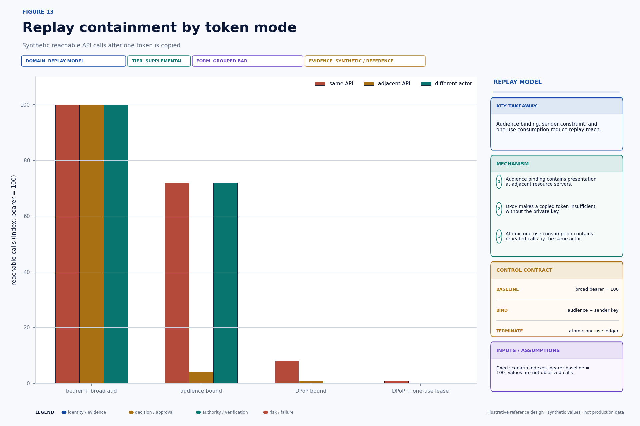The width and height of the screenshot is (640, 426).
Task: Click the adjacent API bar for audience bound
Action: point(201,378)
